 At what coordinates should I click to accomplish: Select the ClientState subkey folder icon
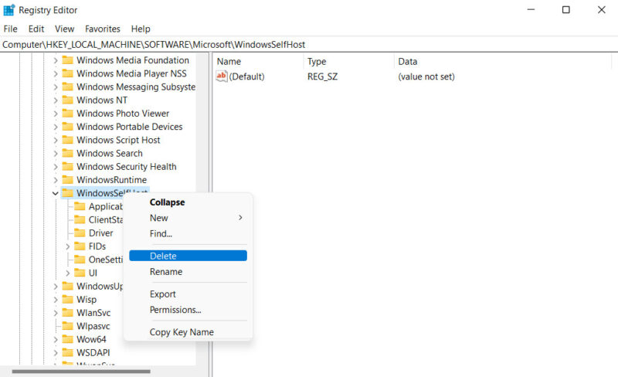tap(80, 219)
